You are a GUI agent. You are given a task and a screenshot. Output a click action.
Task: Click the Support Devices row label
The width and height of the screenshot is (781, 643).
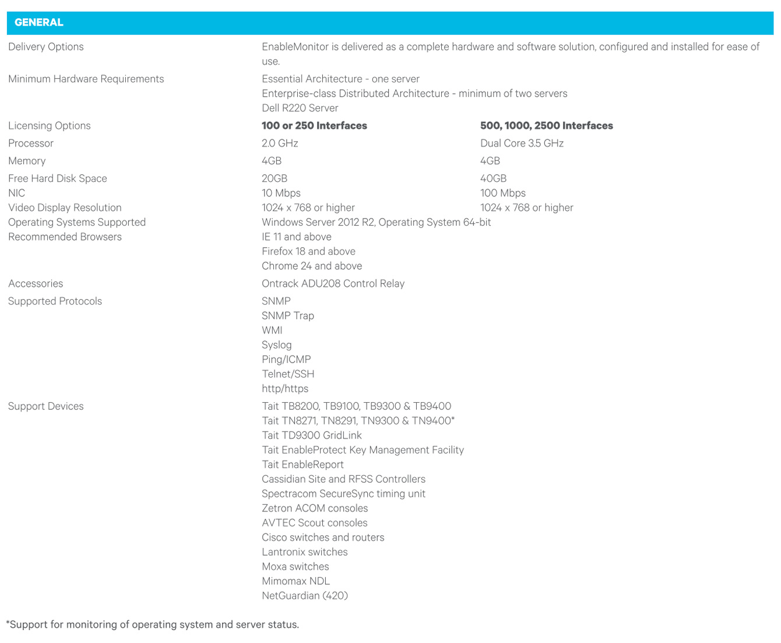pyautogui.click(x=46, y=406)
